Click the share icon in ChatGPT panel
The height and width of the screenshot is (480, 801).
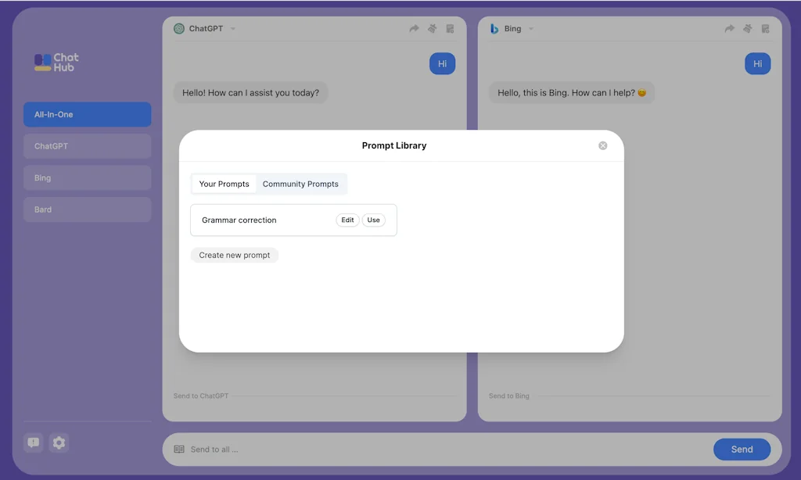[x=414, y=29]
